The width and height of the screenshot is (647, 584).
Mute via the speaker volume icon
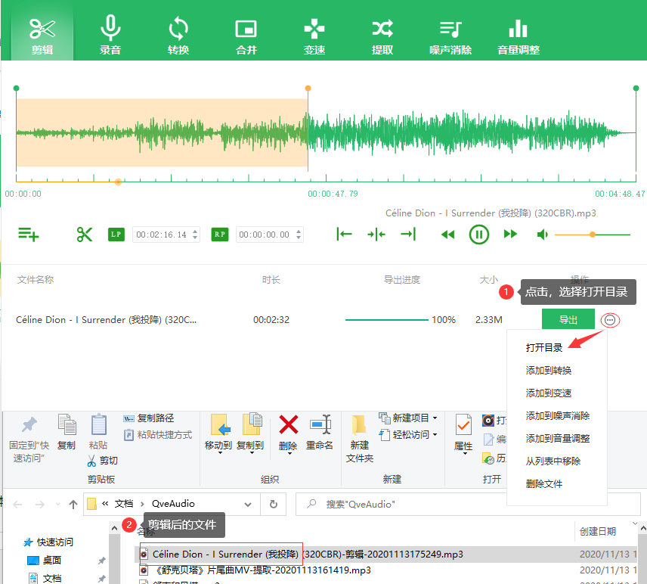click(542, 235)
